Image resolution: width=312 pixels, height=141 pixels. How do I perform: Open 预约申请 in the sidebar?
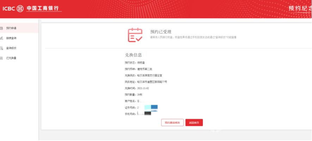click(x=19, y=28)
